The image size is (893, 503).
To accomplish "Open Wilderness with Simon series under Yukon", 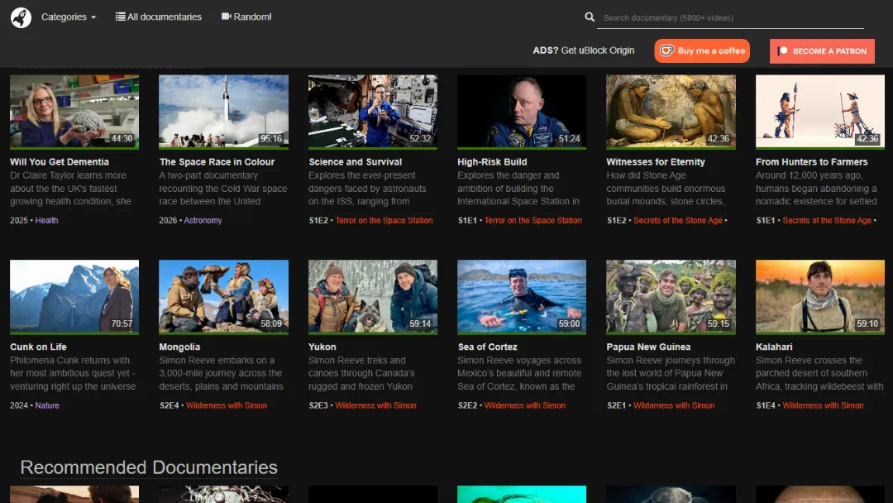I will [x=376, y=405].
